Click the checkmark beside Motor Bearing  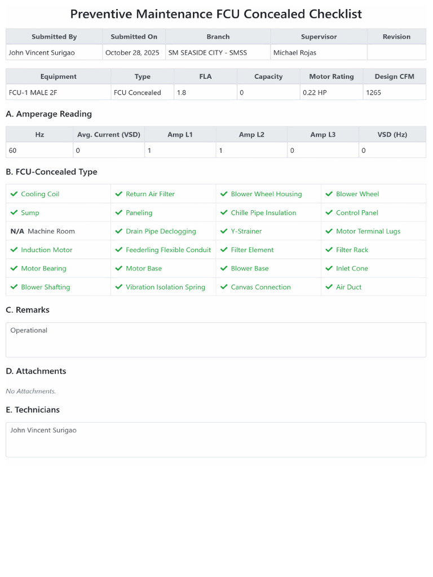(x=14, y=268)
